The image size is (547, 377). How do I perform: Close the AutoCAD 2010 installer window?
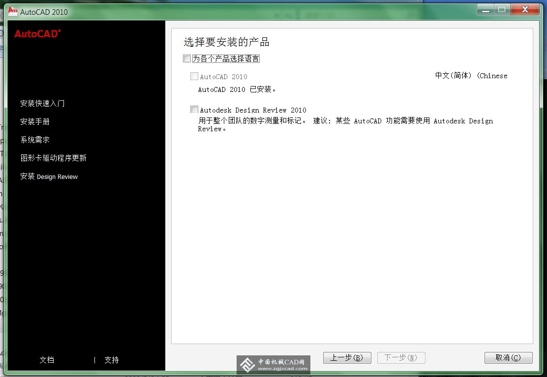click(x=525, y=10)
